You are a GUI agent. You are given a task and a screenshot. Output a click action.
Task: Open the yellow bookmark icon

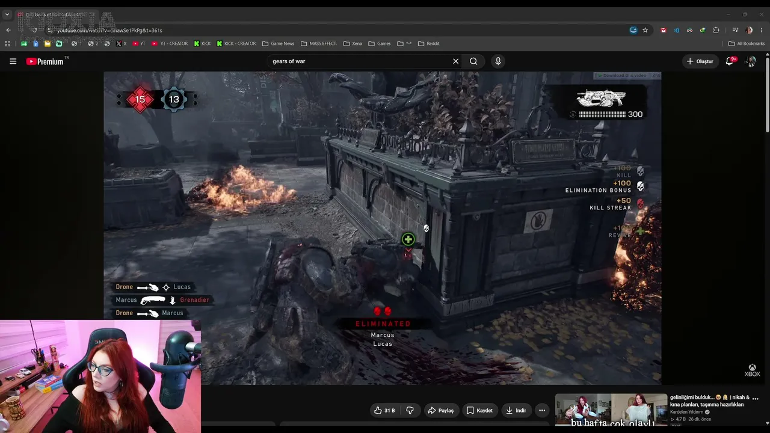point(48,43)
